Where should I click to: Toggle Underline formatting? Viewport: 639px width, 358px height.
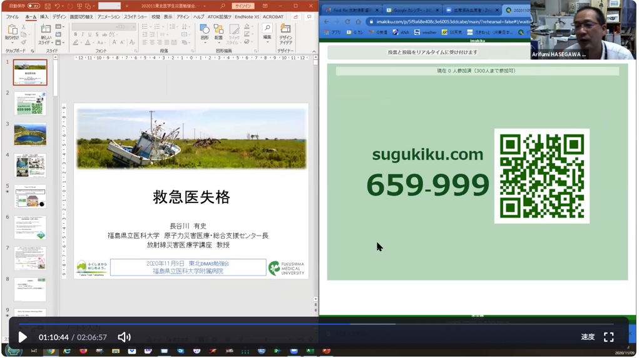(x=89, y=34)
